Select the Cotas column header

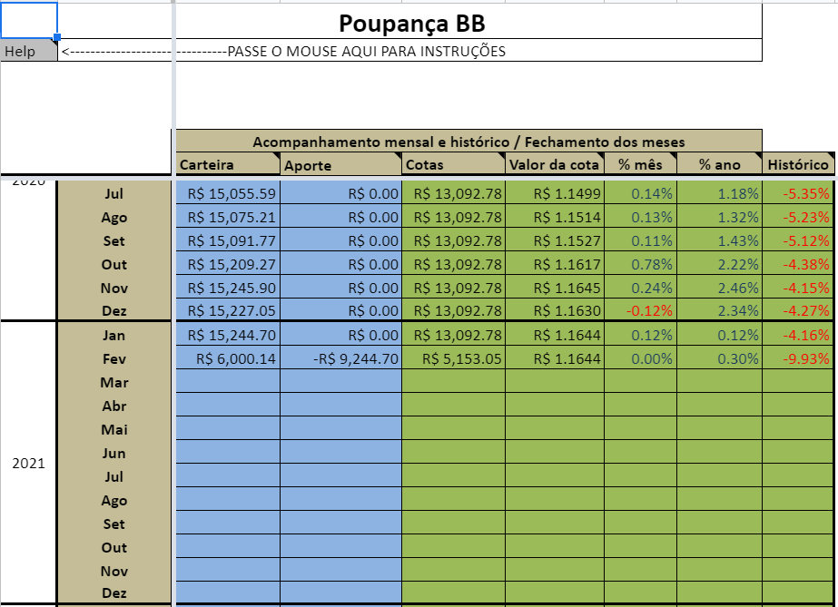pos(453,164)
